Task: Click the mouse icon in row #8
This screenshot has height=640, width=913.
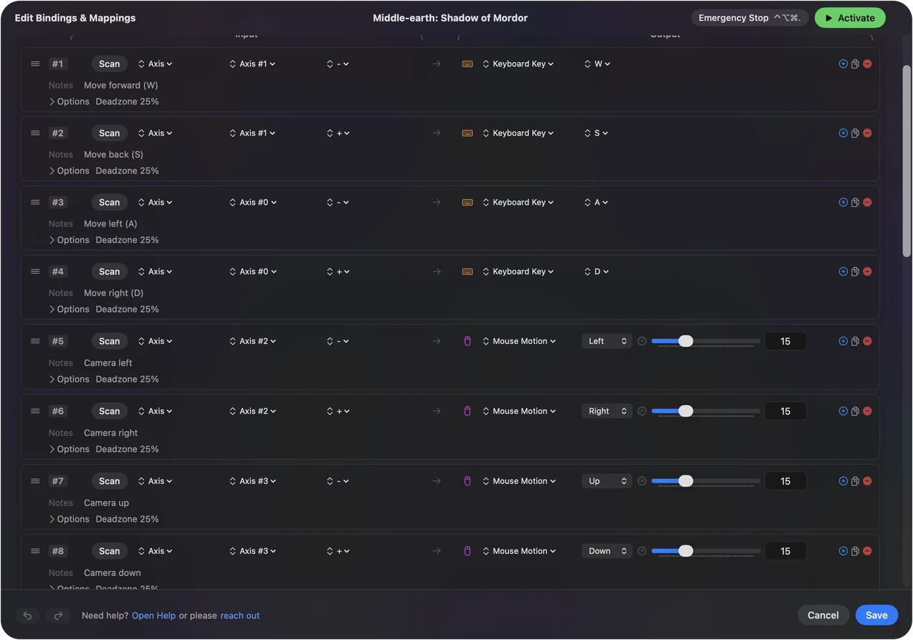Action: tap(468, 551)
